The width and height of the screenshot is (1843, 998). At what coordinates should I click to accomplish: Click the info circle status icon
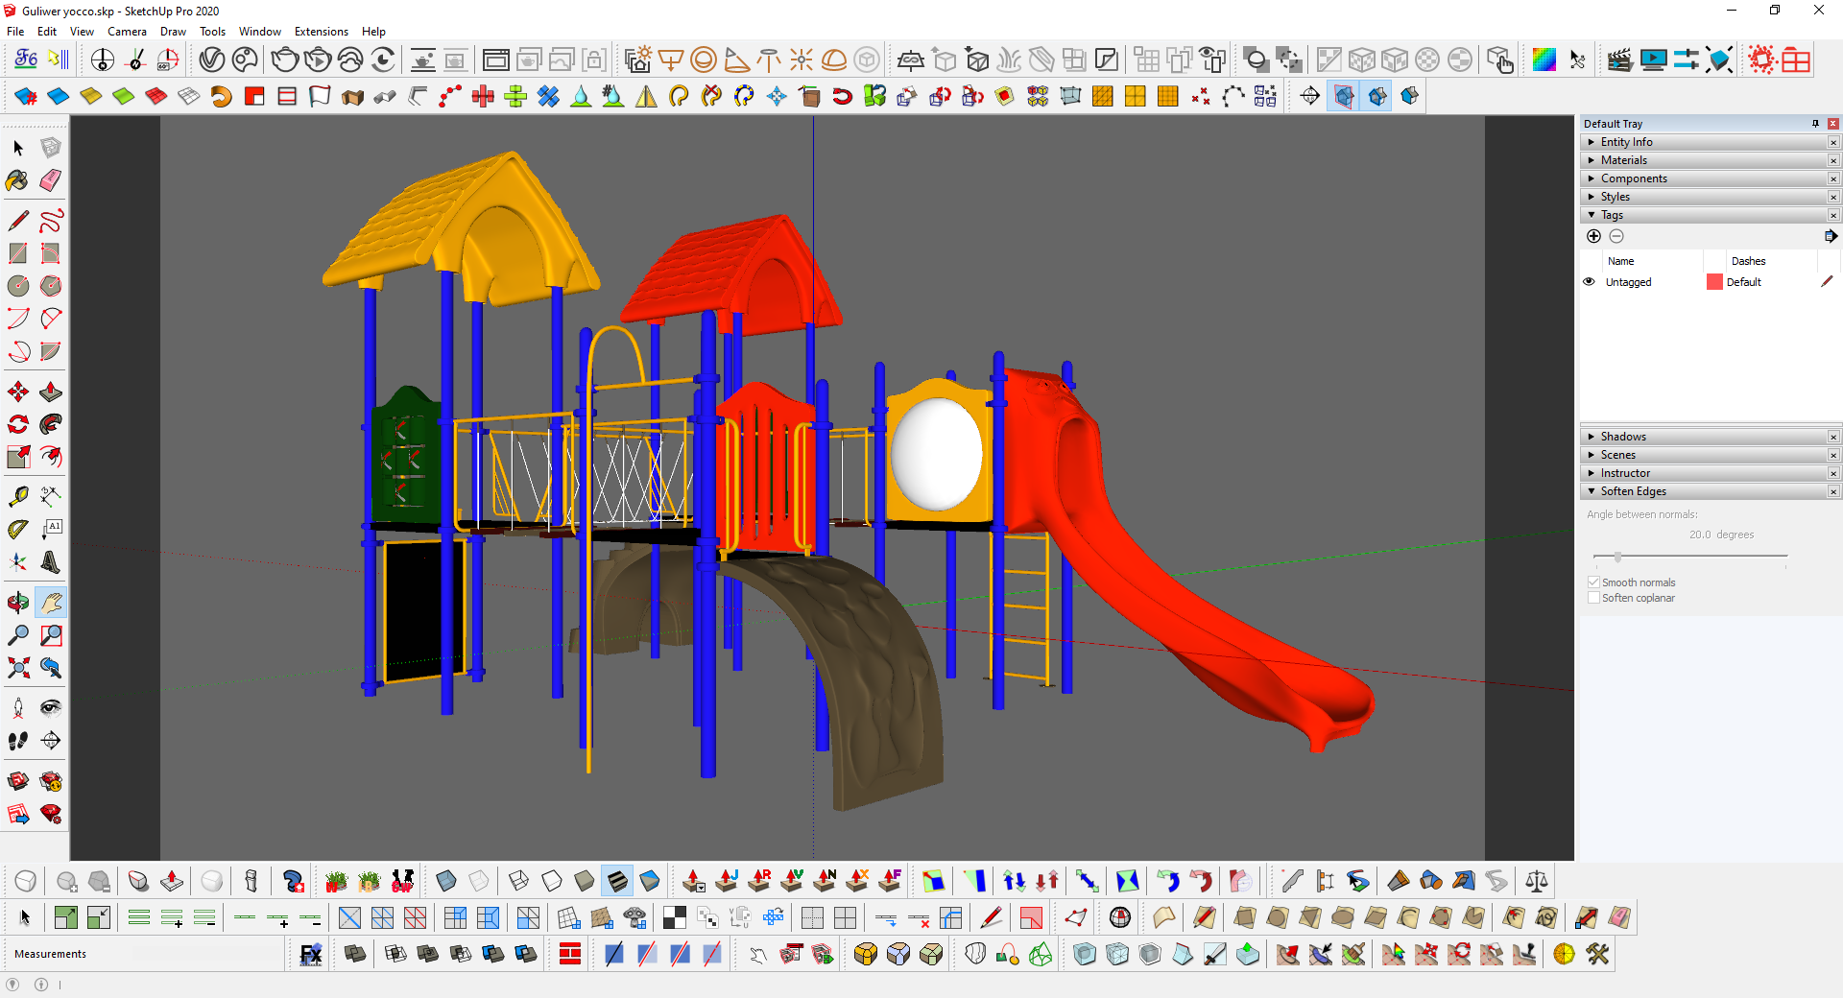[x=41, y=985]
